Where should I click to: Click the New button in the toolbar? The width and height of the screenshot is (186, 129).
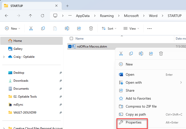tap(12, 28)
